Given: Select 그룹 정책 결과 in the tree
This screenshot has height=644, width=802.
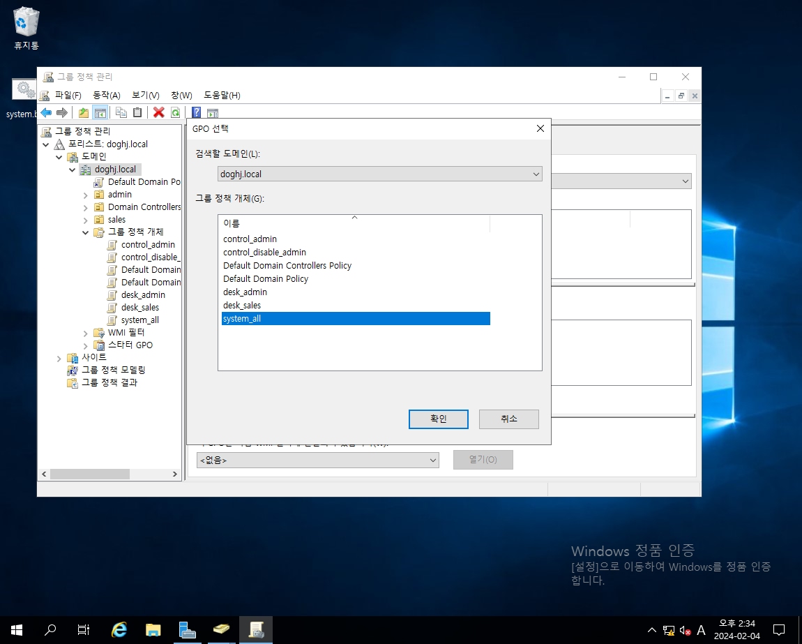Looking at the screenshot, I should point(109,382).
